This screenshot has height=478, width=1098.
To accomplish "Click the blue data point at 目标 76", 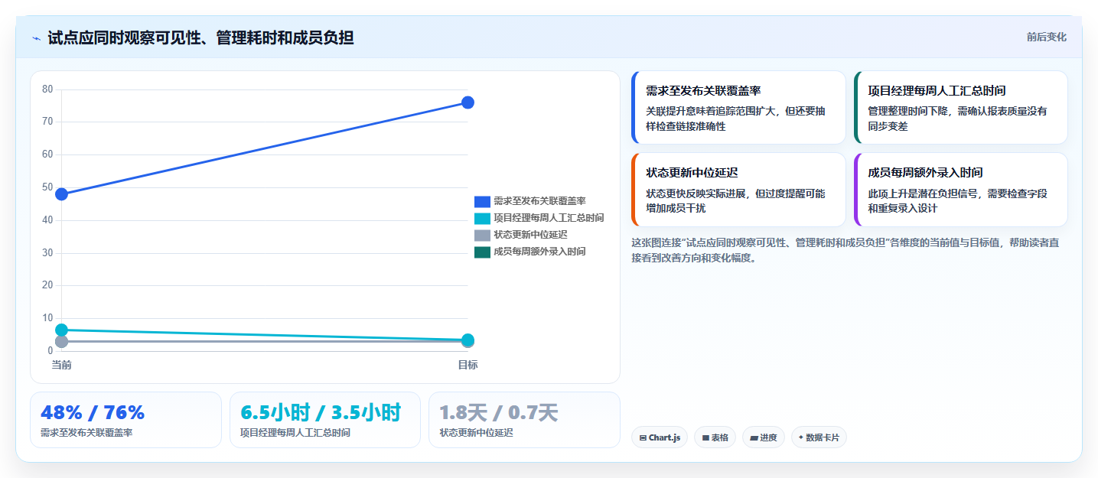I will [468, 102].
